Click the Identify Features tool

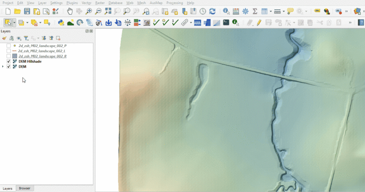coord(226,11)
